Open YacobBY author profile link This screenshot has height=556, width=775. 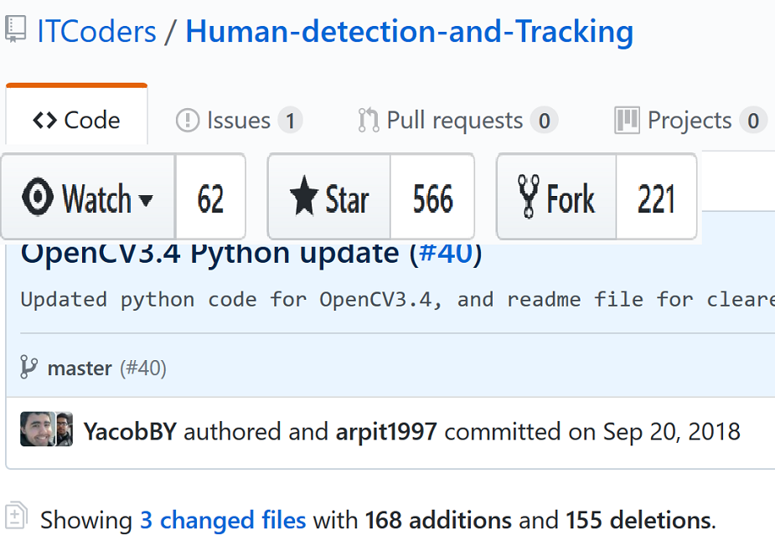click(x=130, y=431)
